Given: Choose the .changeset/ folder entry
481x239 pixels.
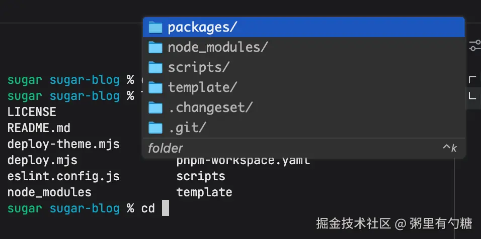Looking at the screenshot, I should click(x=210, y=107).
